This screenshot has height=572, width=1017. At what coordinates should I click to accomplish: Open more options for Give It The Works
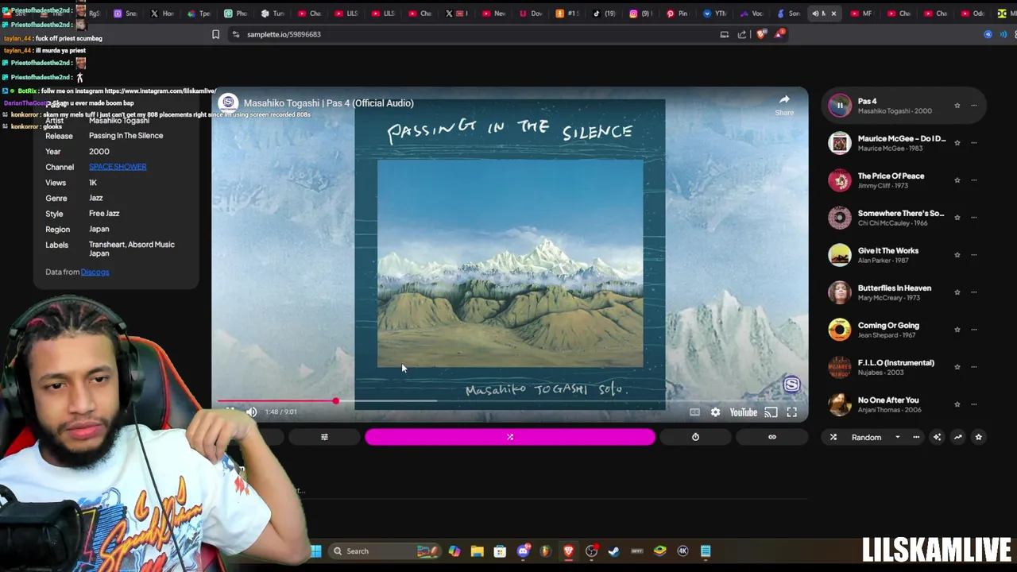[x=973, y=255]
